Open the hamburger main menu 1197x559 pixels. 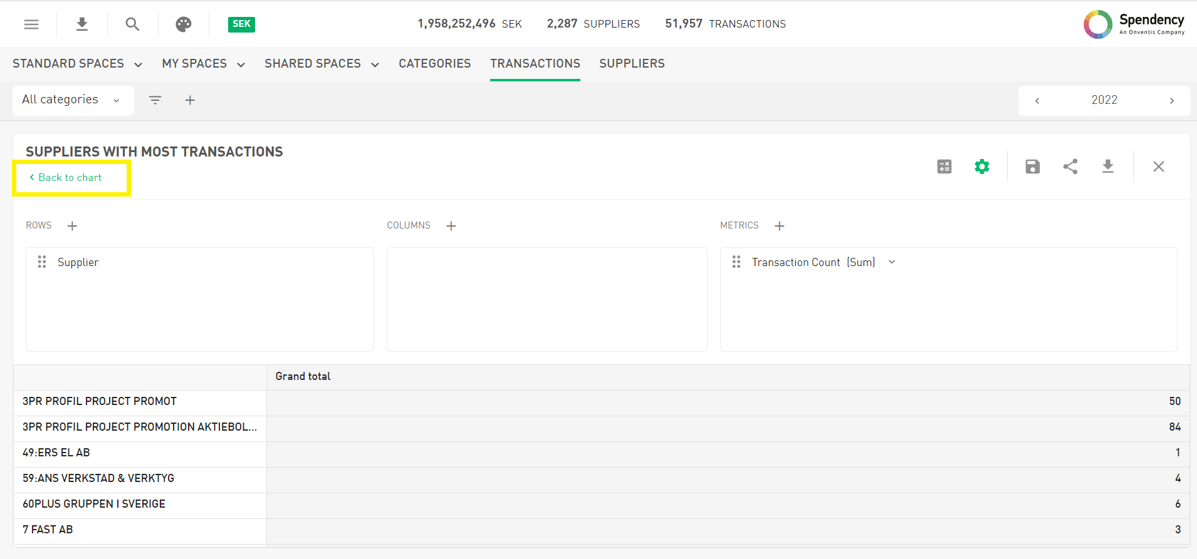tap(31, 24)
